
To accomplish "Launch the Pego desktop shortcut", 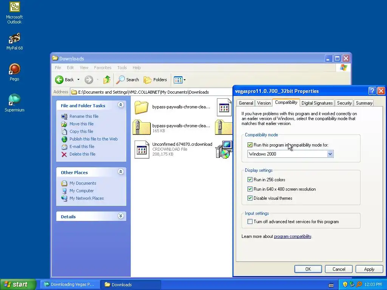I will coord(14,72).
